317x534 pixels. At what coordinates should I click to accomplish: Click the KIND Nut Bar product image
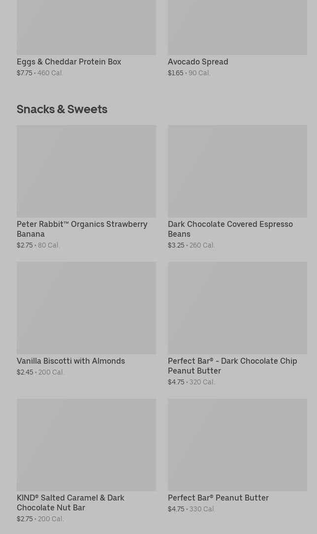[87, 445]
